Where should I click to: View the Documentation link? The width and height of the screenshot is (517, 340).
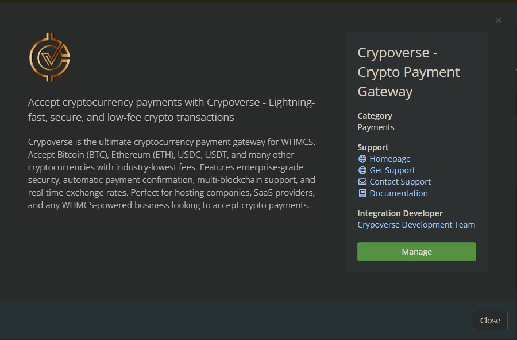tap(398, 193)
